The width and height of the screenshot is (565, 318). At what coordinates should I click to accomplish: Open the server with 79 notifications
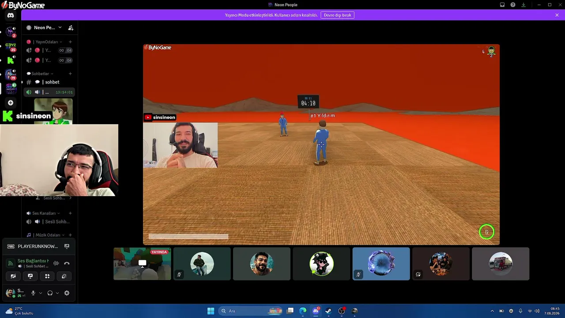tap(11, 74)
